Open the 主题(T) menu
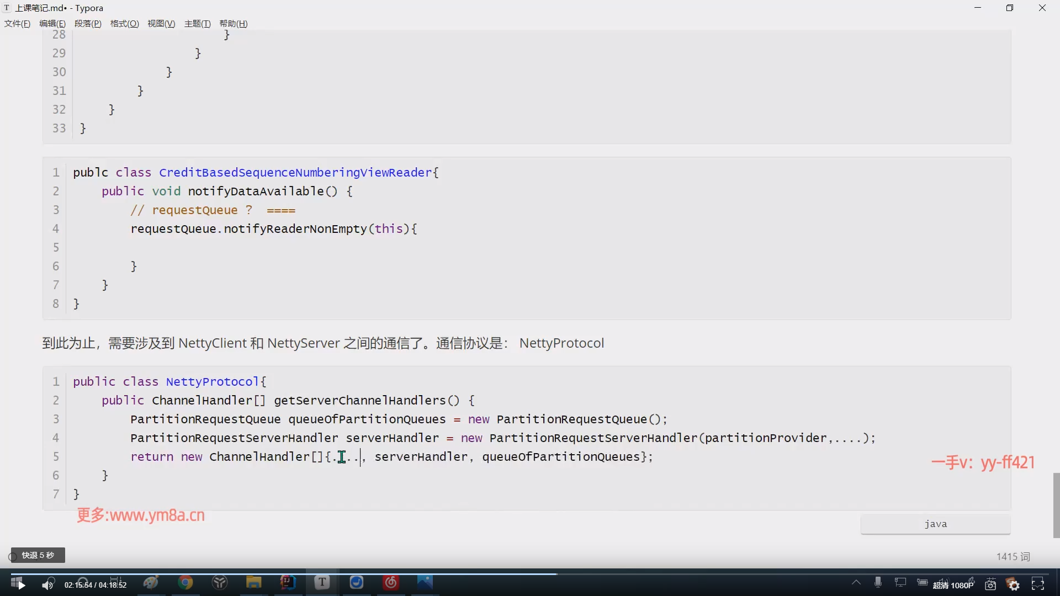 coord(197,24)
